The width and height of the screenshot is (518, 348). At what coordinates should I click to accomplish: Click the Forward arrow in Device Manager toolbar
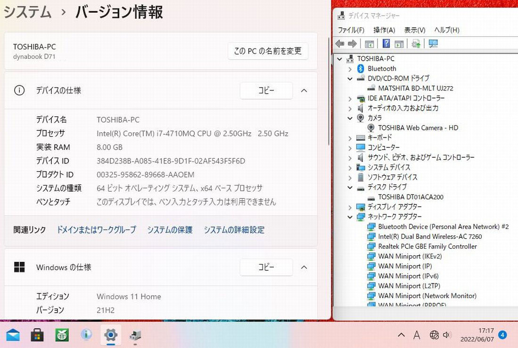352,44
